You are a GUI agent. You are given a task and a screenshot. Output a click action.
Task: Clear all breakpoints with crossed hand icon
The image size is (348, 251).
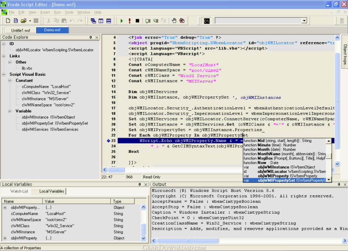click(182, 21)
